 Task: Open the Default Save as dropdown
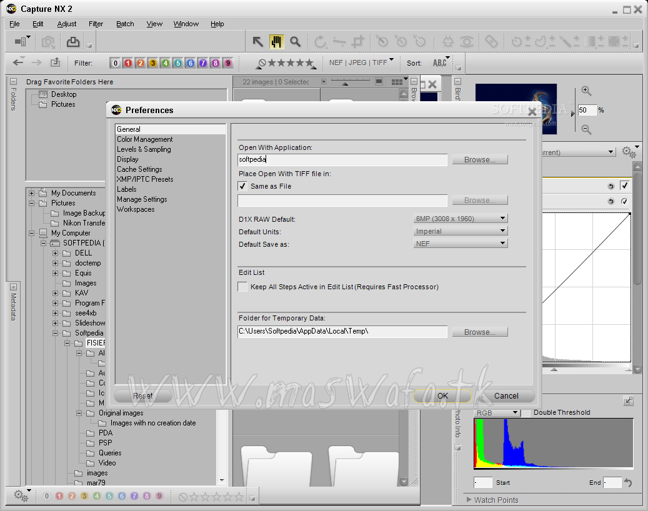(461, 243)
